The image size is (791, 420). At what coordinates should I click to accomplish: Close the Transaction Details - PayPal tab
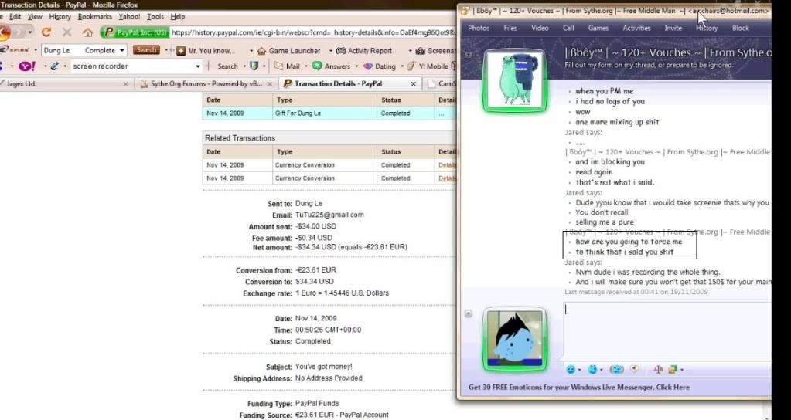click(413, 84)
